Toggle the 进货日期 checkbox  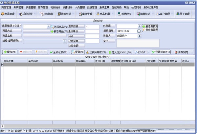click(139, 31)
